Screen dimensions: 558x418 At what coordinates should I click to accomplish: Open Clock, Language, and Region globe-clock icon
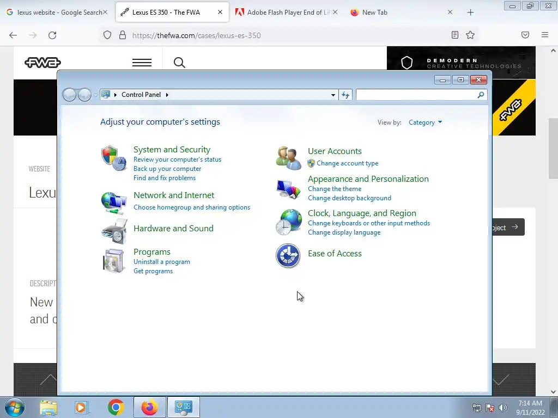[x=289, y=222]
